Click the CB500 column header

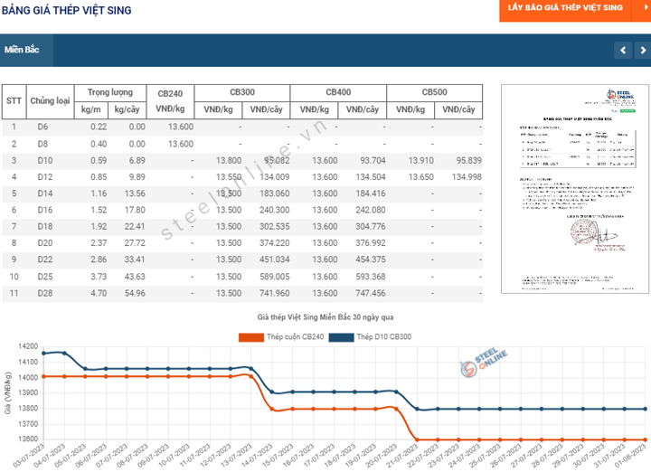(x=435, y=92)
